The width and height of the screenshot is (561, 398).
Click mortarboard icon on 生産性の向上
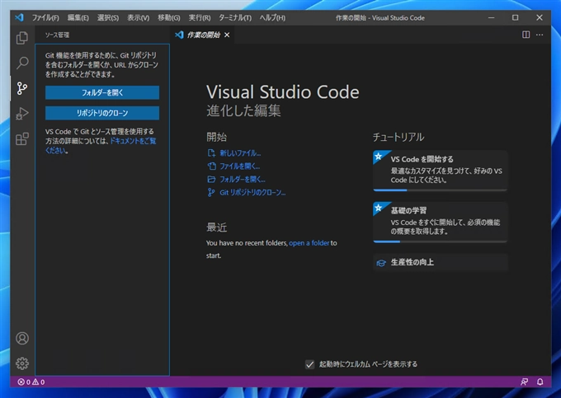381,264
